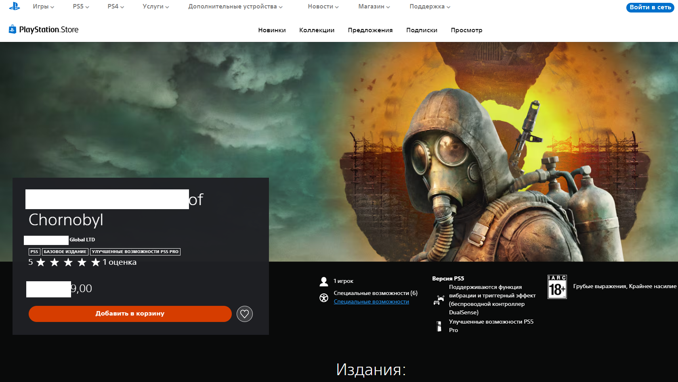The width and height of the screenshot is (678, 382).
Task: Open the PlayStation Store bag logo
Action: [13, 29]
